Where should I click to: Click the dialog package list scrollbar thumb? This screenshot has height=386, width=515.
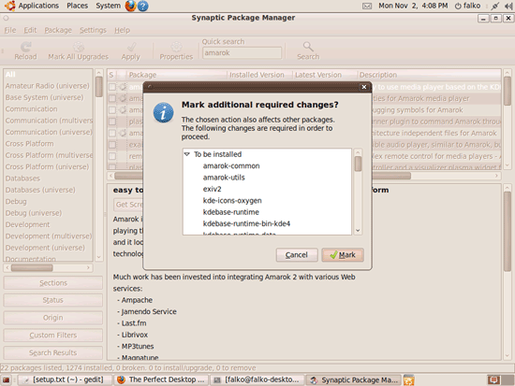click(358, 164)
